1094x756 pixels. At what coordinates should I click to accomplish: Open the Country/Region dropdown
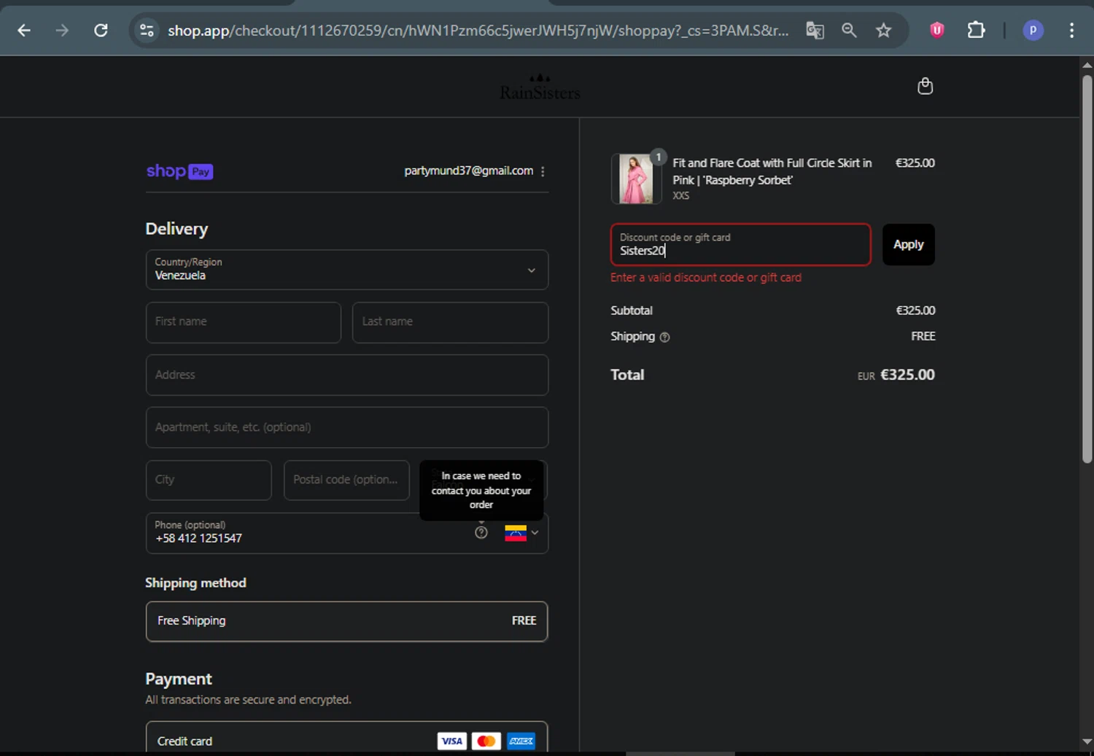347,270
